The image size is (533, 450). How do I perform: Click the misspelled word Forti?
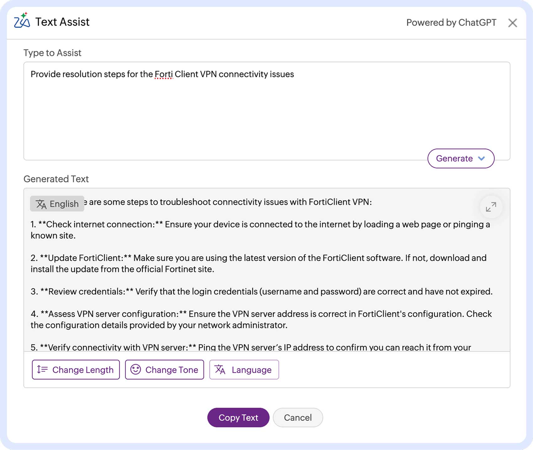(164, 74)
